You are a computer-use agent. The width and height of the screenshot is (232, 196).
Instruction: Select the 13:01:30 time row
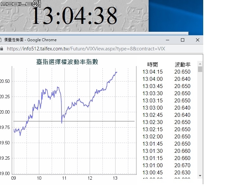pos(167,151)
